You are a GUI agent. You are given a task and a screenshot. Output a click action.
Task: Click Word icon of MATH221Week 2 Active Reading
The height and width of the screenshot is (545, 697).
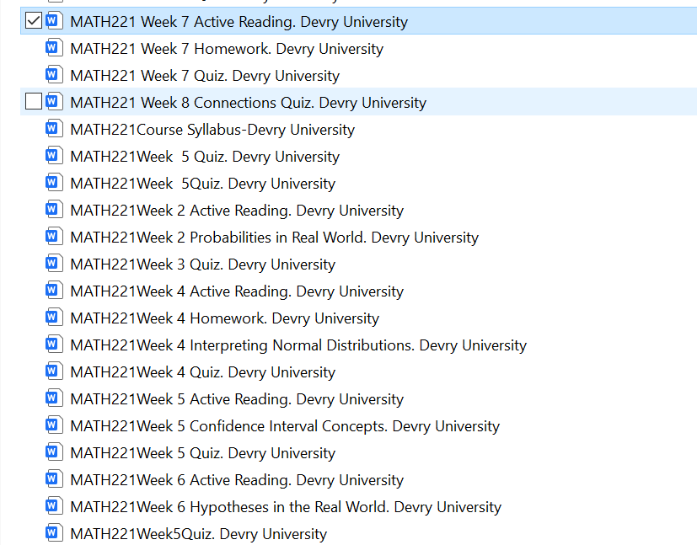(54, 210)
